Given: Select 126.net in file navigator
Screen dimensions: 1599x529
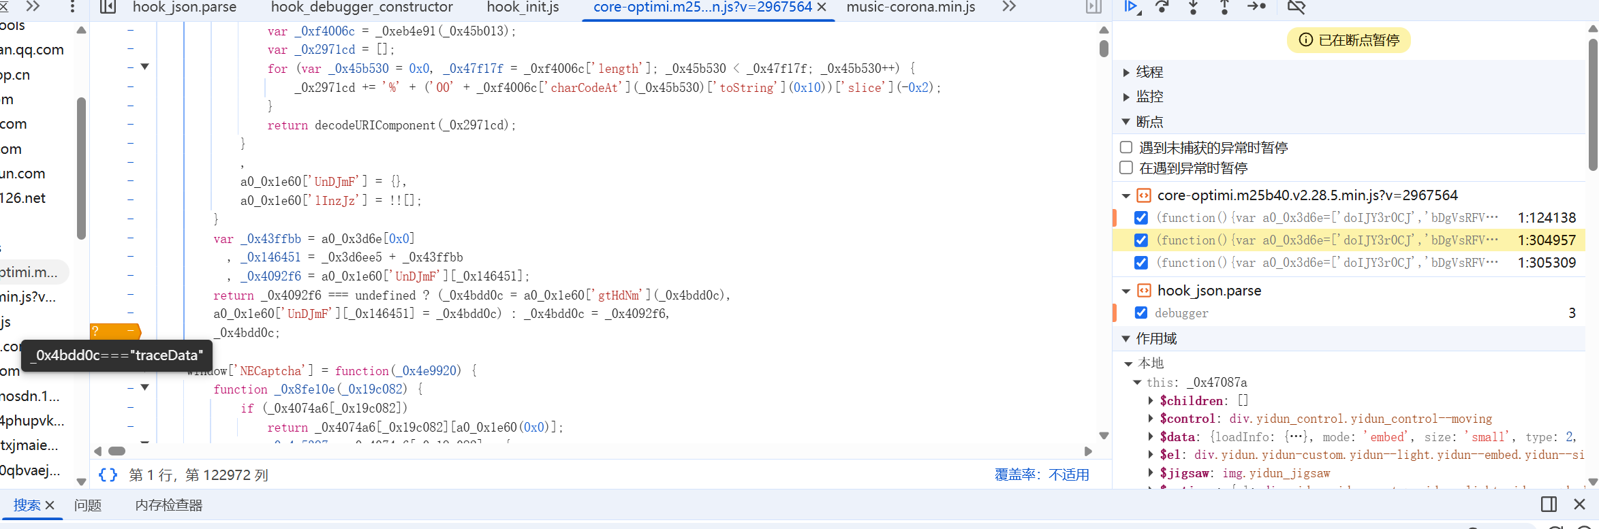Looking at the screenshot, I should [22, 198].
